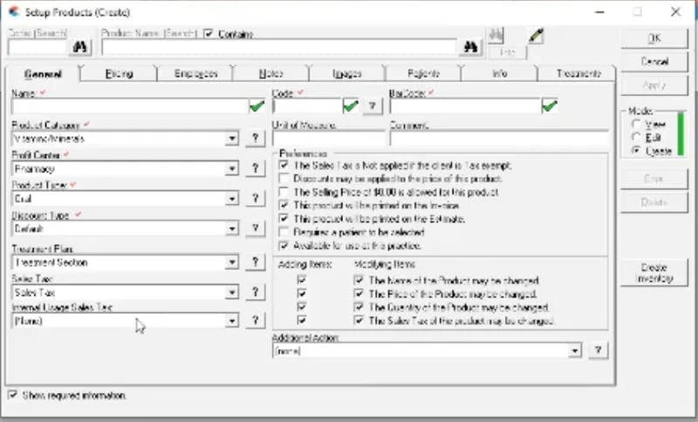The height and width of the screenshot is (422, 698).
Task: Switch to the Info tab
Action: click(499, 73)
